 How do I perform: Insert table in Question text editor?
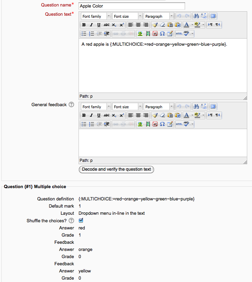pos(170,34)
